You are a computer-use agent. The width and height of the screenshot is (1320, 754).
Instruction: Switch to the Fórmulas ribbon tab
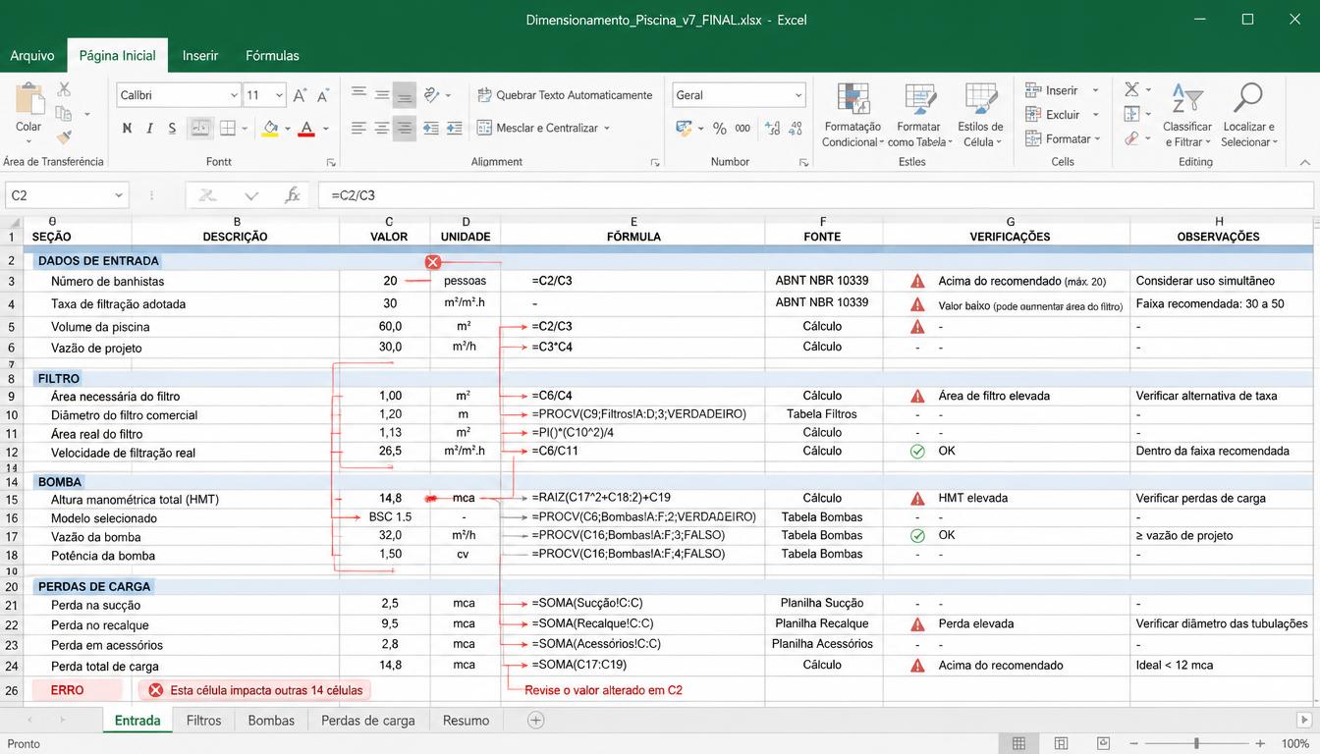point(272,56)
